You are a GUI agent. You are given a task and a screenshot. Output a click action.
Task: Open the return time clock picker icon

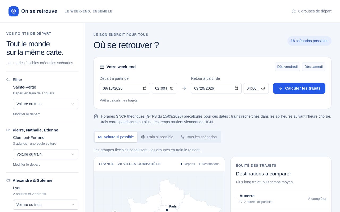pos(263,88)
